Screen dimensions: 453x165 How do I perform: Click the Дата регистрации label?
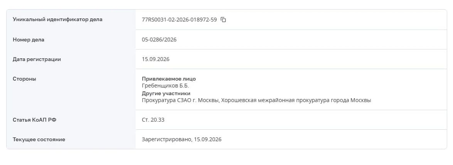(37, 59)
